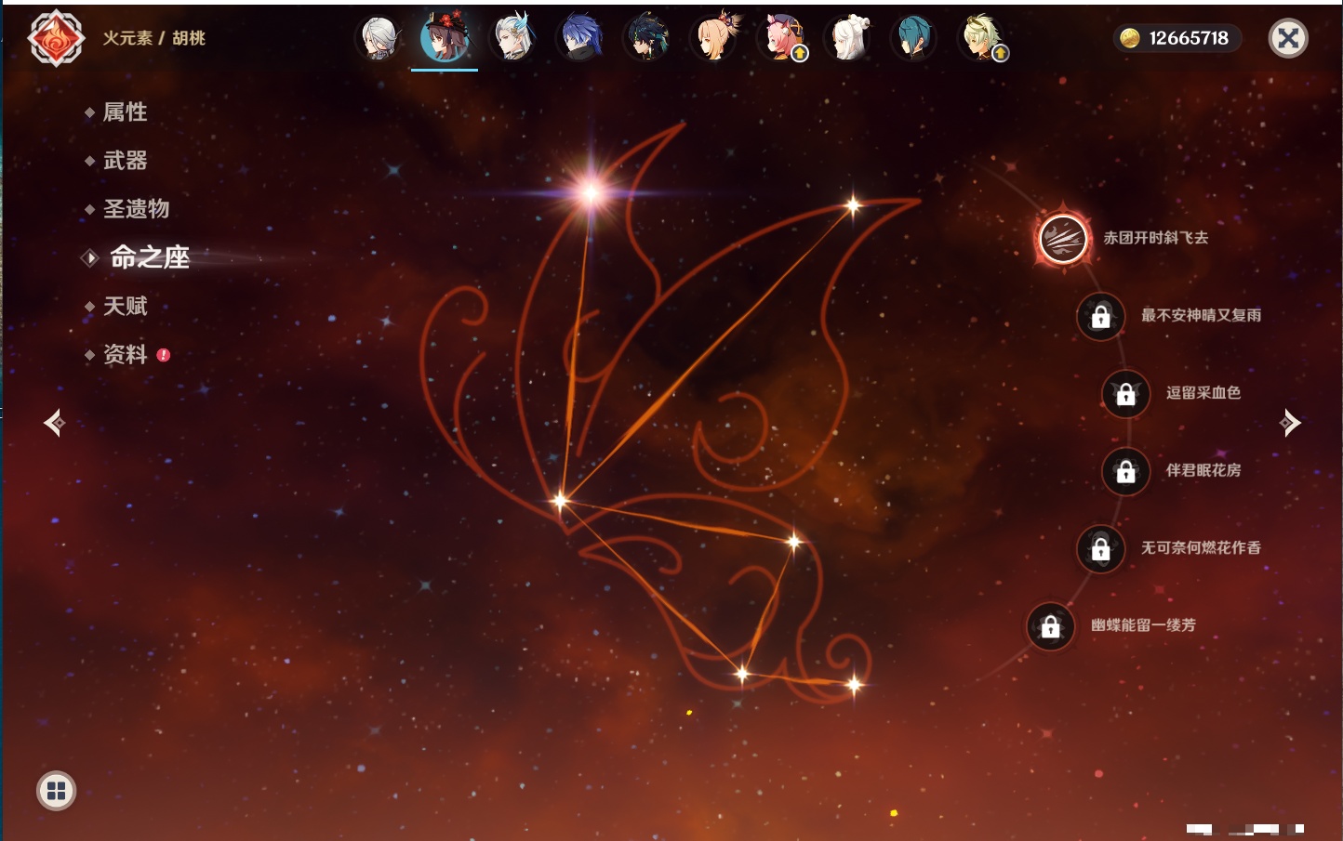Open the 资料 profile section

(x=125, y=354)
